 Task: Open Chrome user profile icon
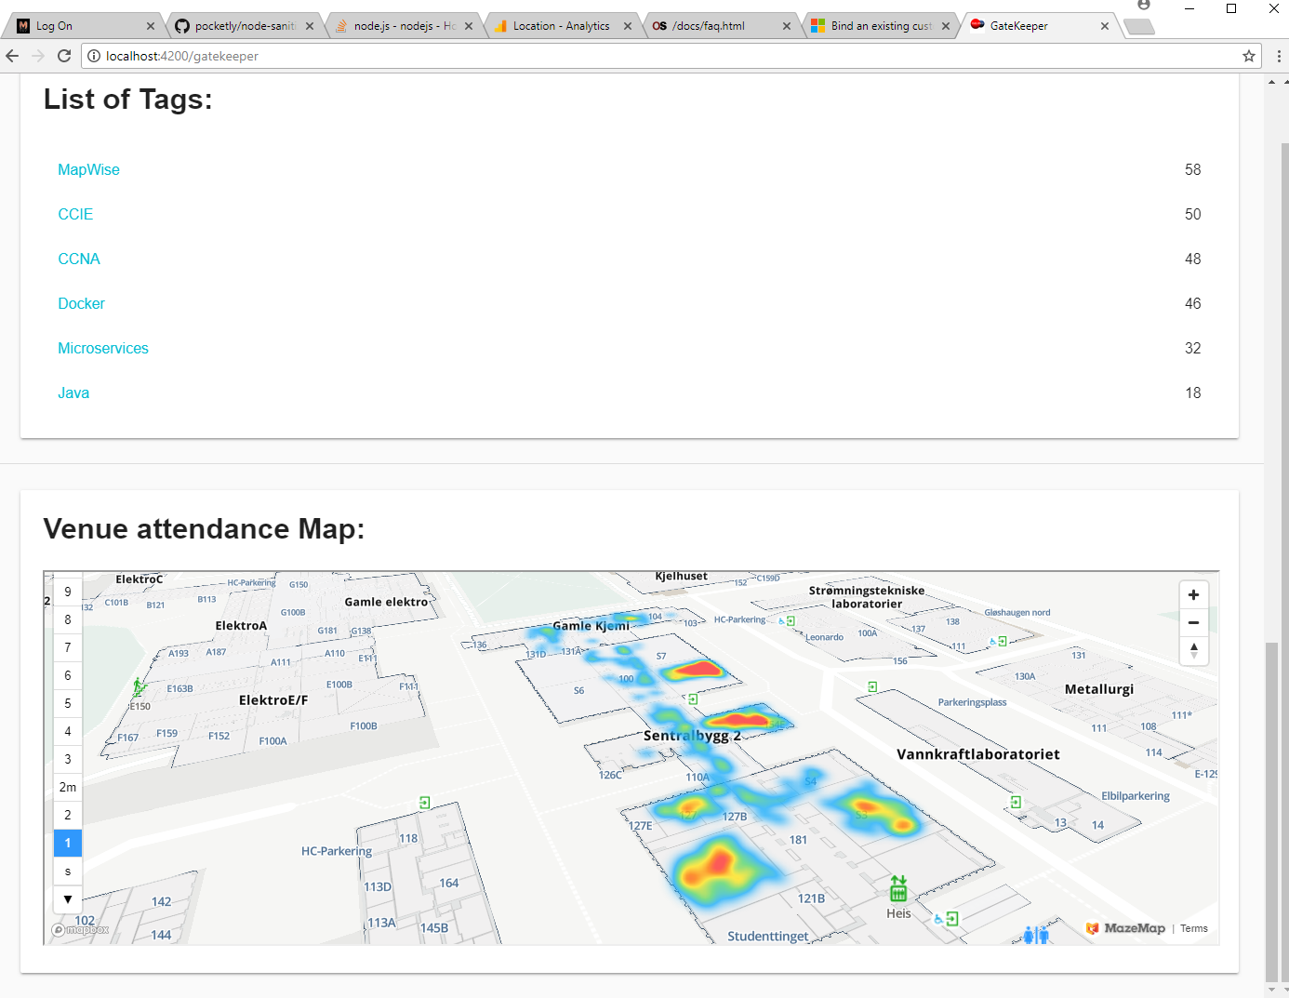pos(1144,6)
